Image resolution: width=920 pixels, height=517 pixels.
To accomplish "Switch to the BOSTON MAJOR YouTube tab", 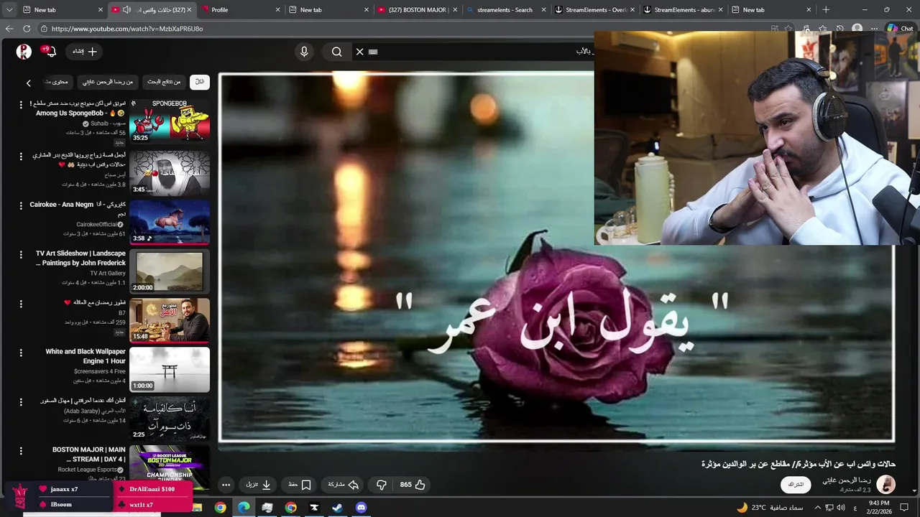I will 417,10.
